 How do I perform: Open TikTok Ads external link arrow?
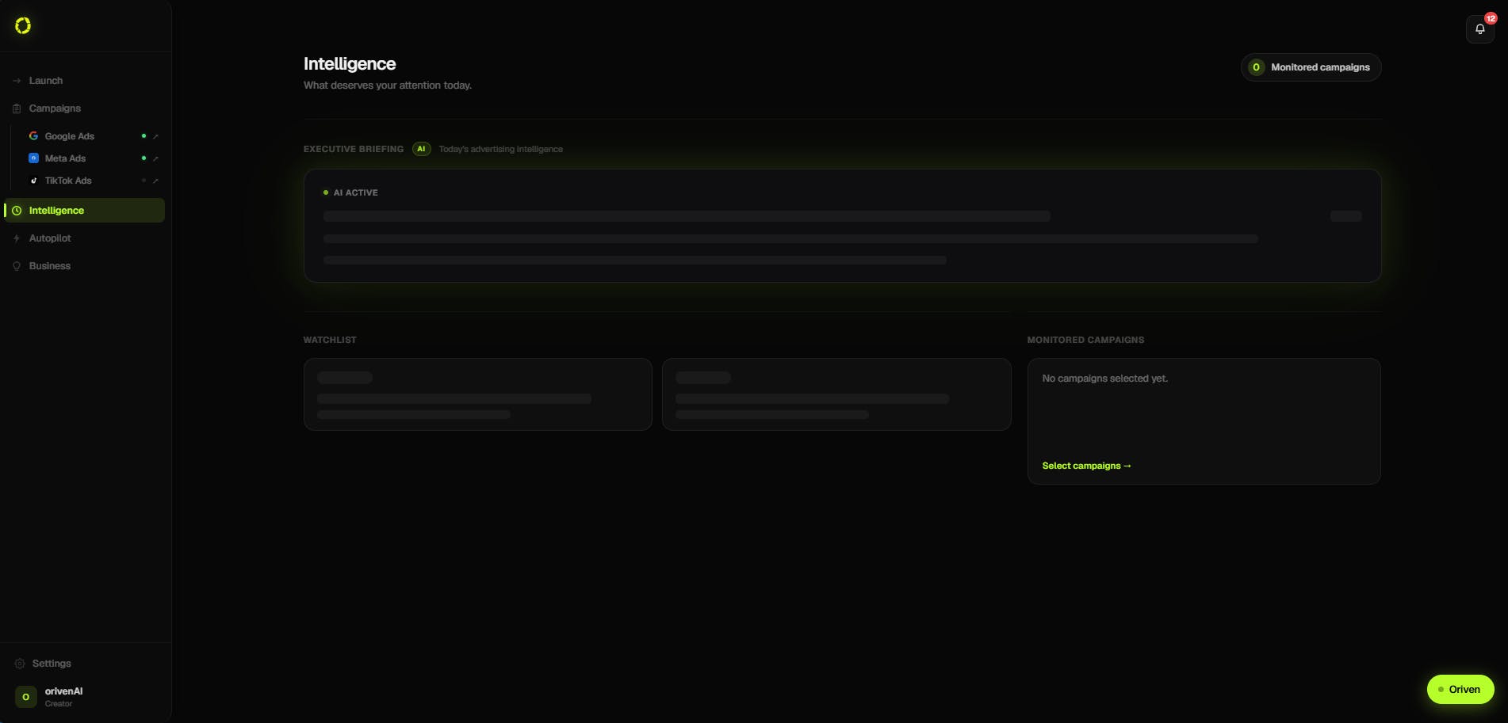pos(155,181)
